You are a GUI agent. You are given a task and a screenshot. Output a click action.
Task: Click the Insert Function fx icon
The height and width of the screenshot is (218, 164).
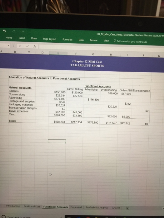pyautogui.click(x=35, y=46)
